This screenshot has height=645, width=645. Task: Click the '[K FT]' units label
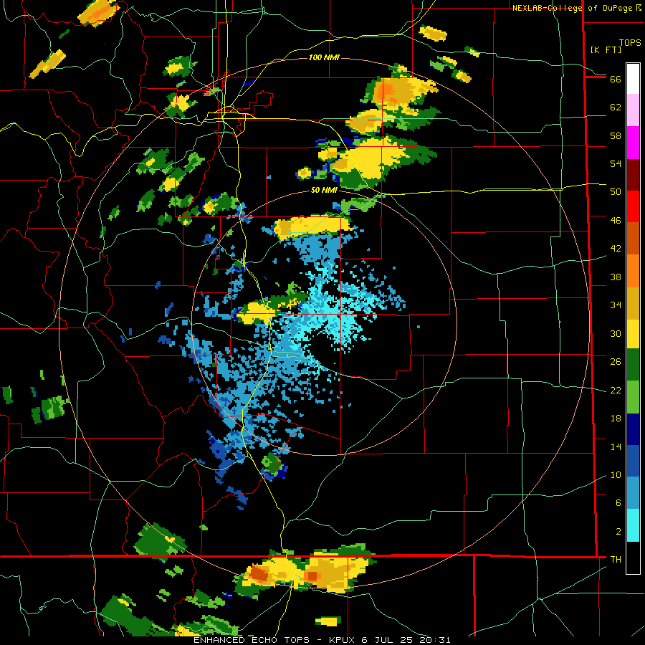(606, 49)
